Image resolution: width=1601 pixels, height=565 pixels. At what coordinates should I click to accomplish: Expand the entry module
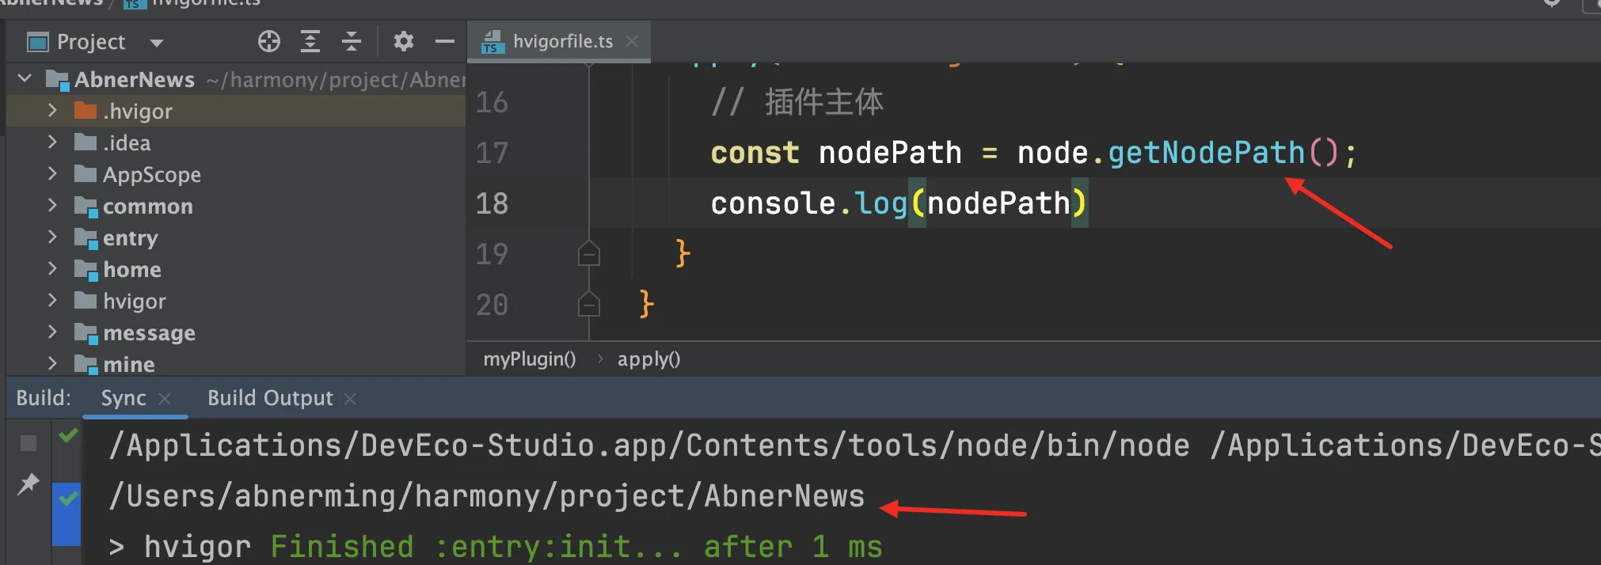point(52,237)
